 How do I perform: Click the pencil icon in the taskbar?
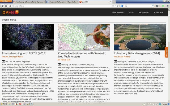click(x=28, y=104)
